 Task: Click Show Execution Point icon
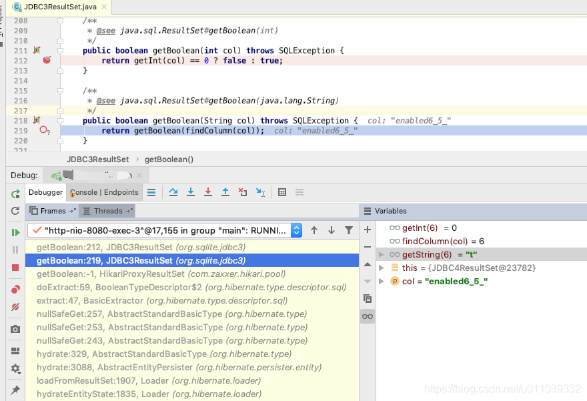[x=151, y=192]
